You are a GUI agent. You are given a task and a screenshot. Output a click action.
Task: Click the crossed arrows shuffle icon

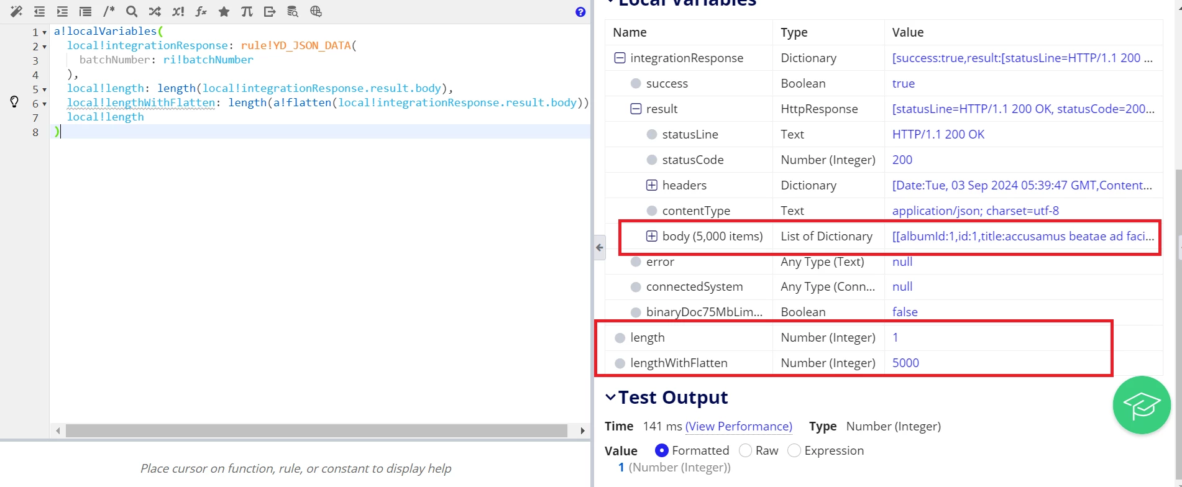(x=155, y=11)
